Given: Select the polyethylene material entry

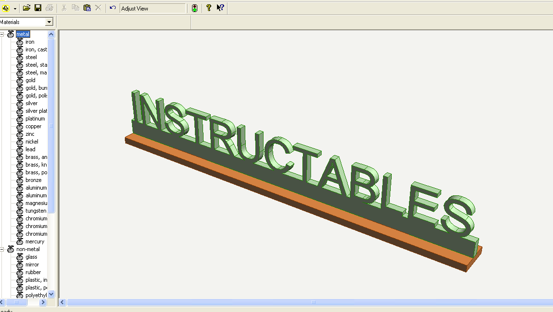Looking at the screenshot, I should tap(36, 295).
